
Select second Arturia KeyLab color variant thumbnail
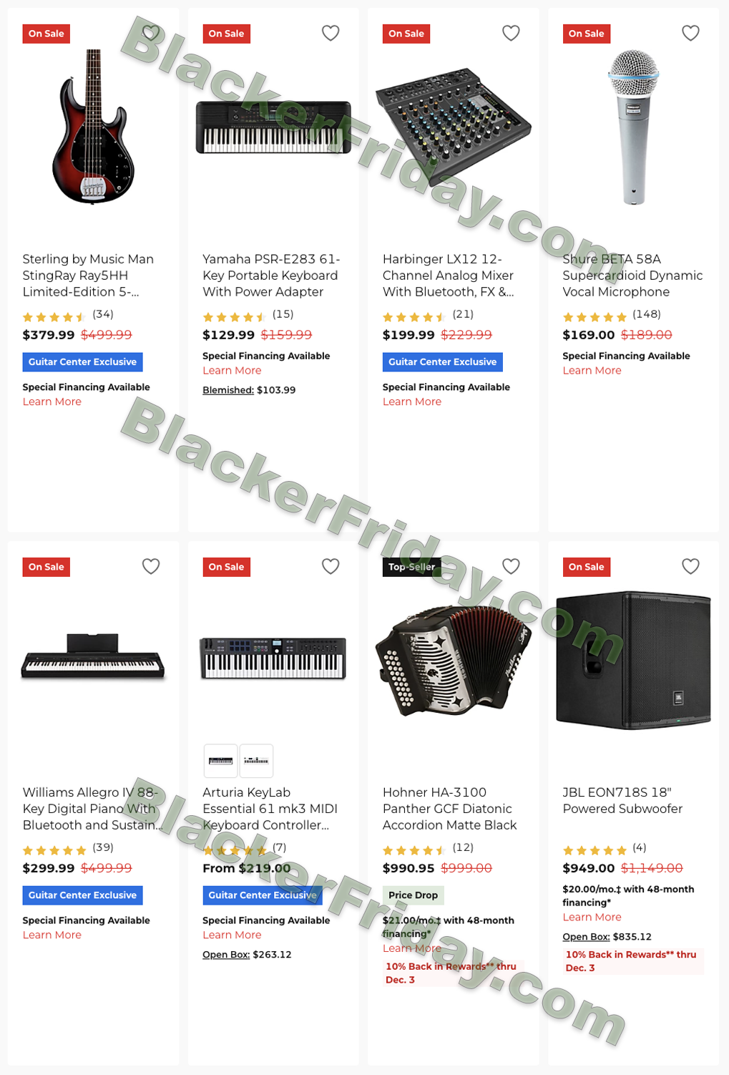(x=256, y=761)
